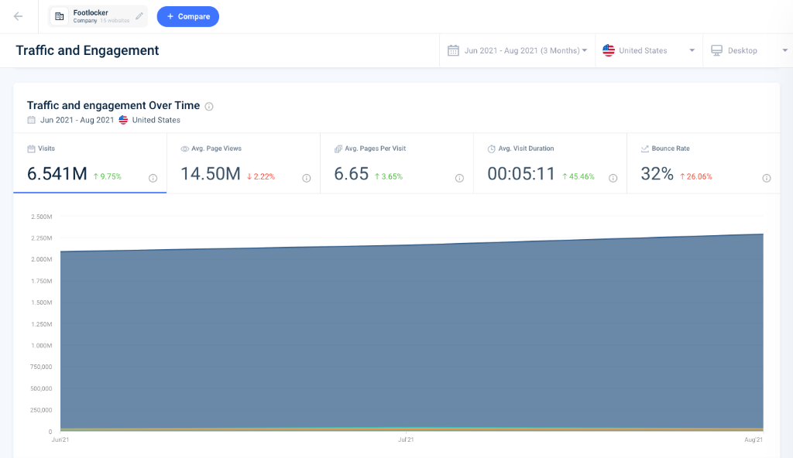Click the blue area of the visits chart
Image resolution: width=793 pixels, height=458 pixels.
tap(412, 339)
